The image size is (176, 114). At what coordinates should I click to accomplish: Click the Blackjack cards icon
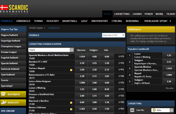[x=3, y=94]
